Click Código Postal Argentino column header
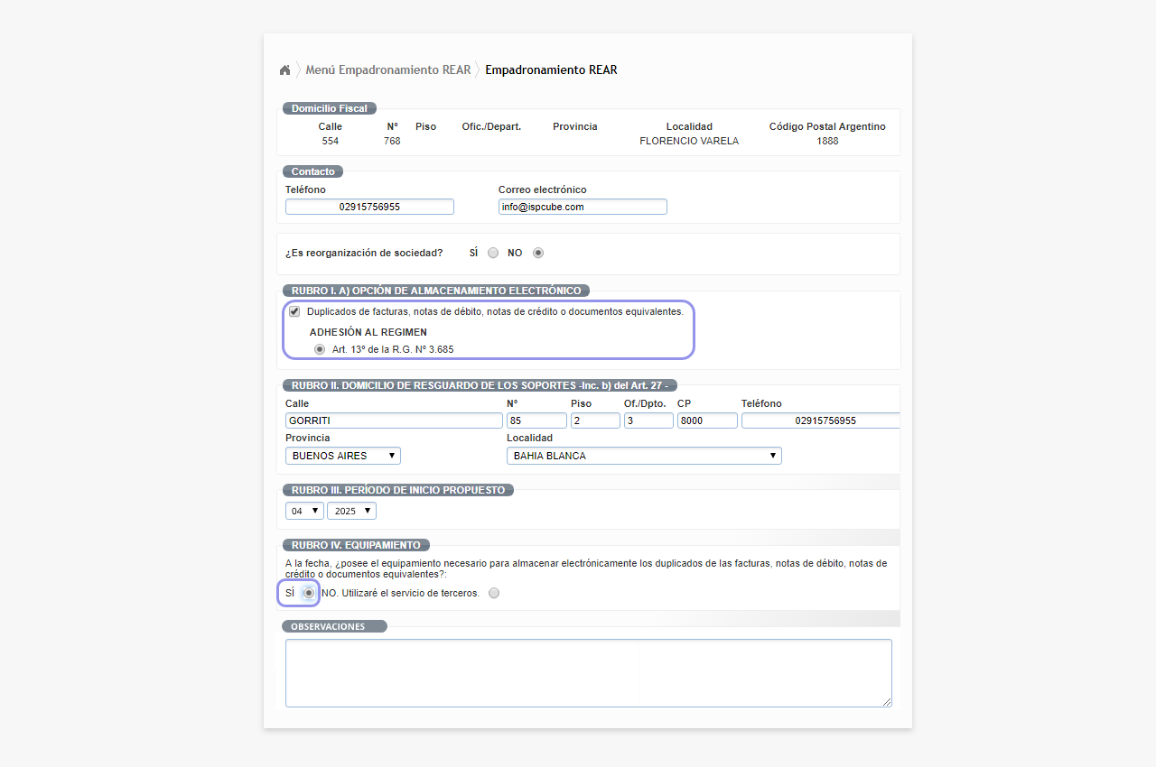Screen dimensions: 1156x767 (827, 126)
